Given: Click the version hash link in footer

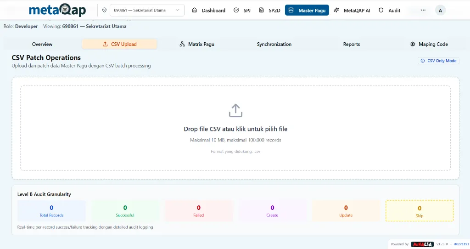Looking at the screenshot, I should pos(462,244).
